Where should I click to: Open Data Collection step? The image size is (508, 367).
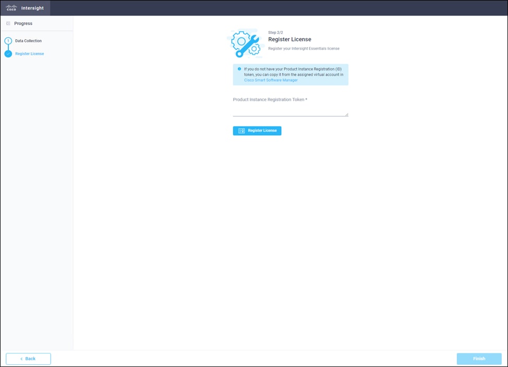coord(29,41)
